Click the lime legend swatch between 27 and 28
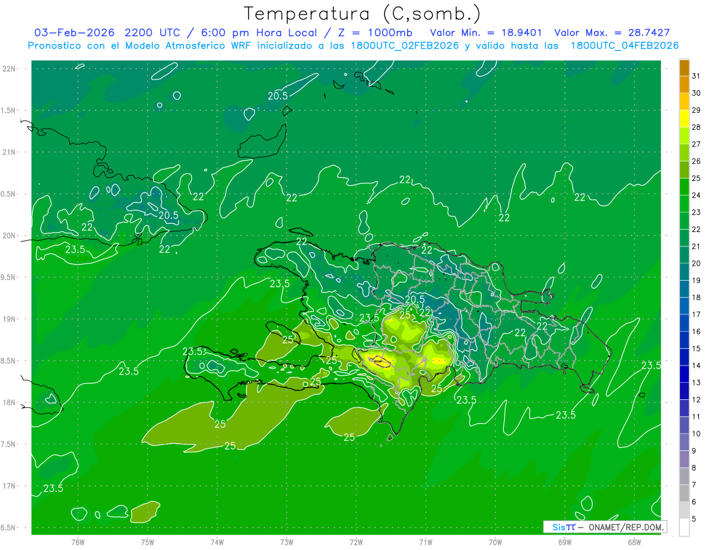The image size is (712, 550). point(684,136)
